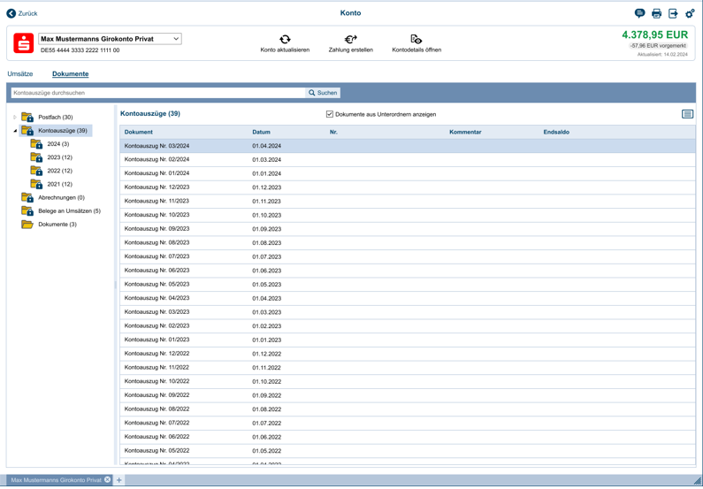Viewport: 703px width, 489px height.
Task: Click the date 01.11.2023 cell
Action: [x=266, y=202]
